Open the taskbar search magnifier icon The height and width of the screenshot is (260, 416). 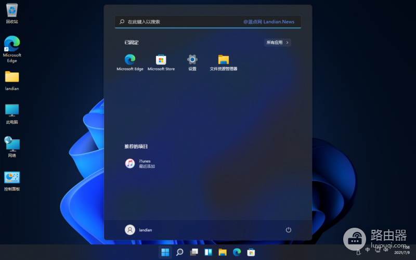[179, 252]
